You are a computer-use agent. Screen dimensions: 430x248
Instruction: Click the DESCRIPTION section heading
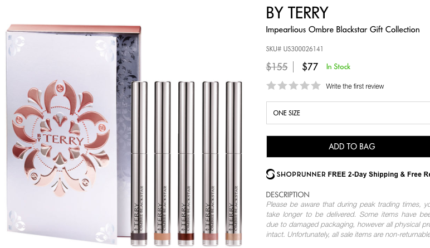[287, 195]
